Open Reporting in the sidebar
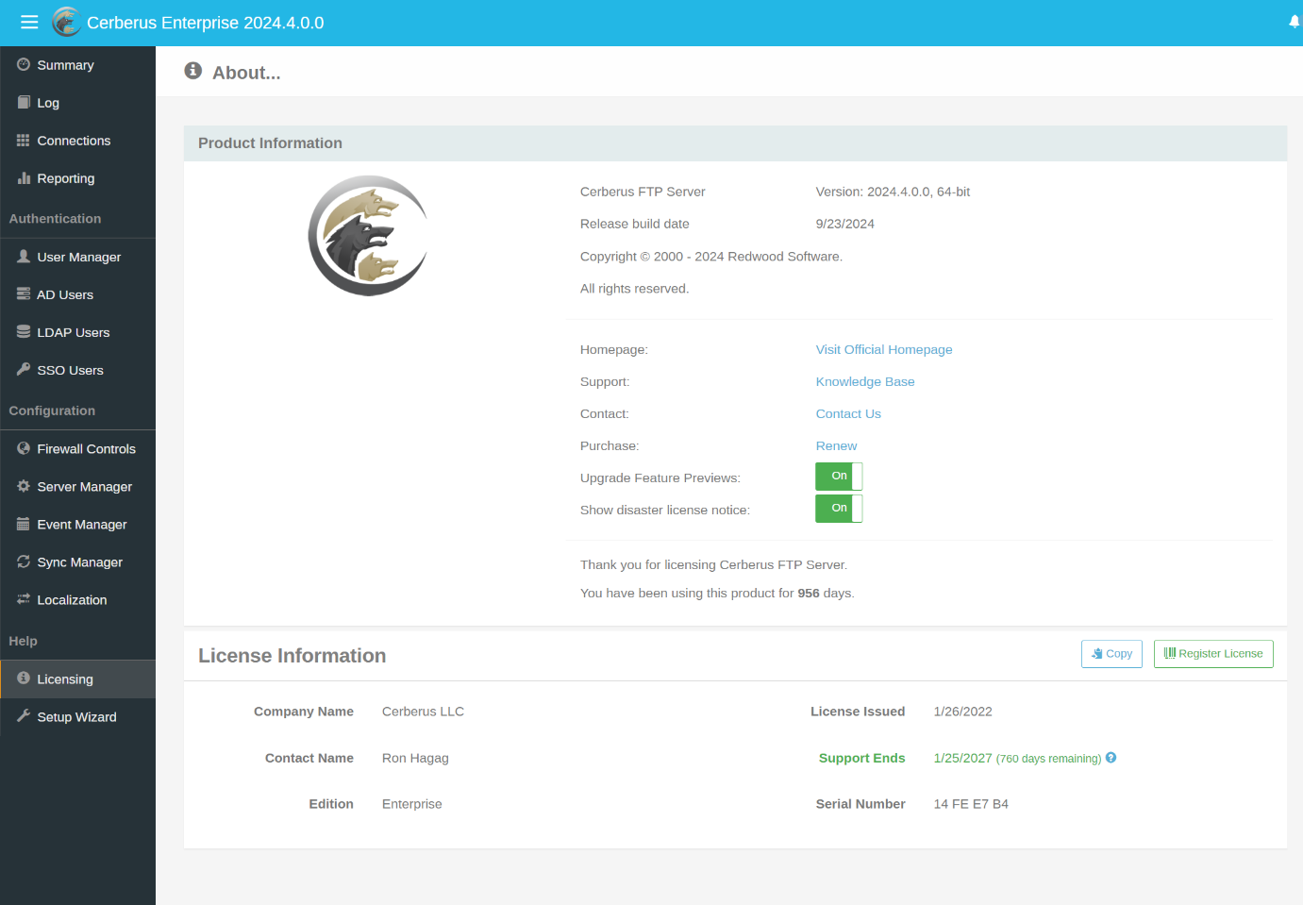 tap(77, 178)
